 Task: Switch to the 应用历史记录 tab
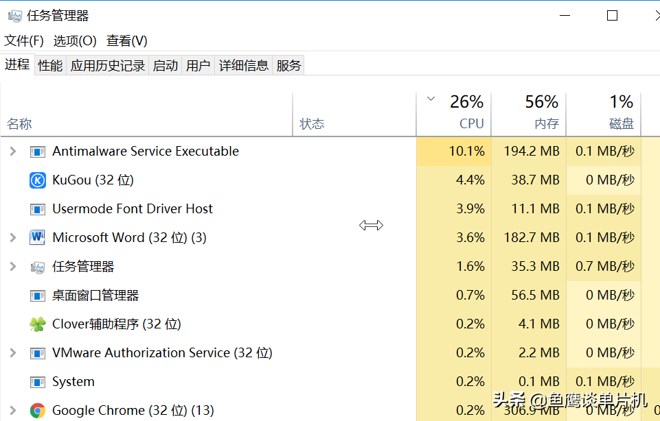click(108, 66)
